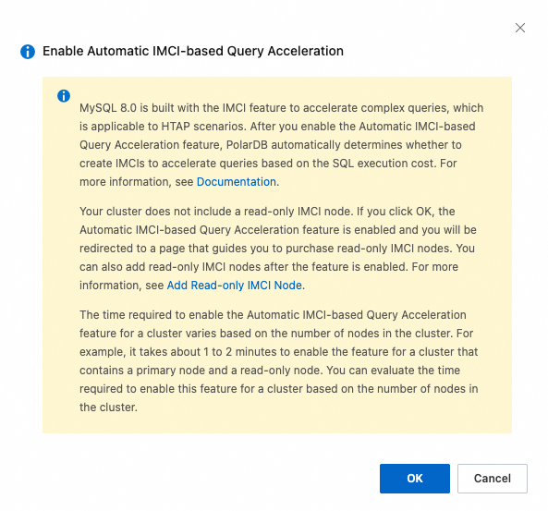Click the phrase 'accelerate complex queries'
548x511 pixels.
375,108
